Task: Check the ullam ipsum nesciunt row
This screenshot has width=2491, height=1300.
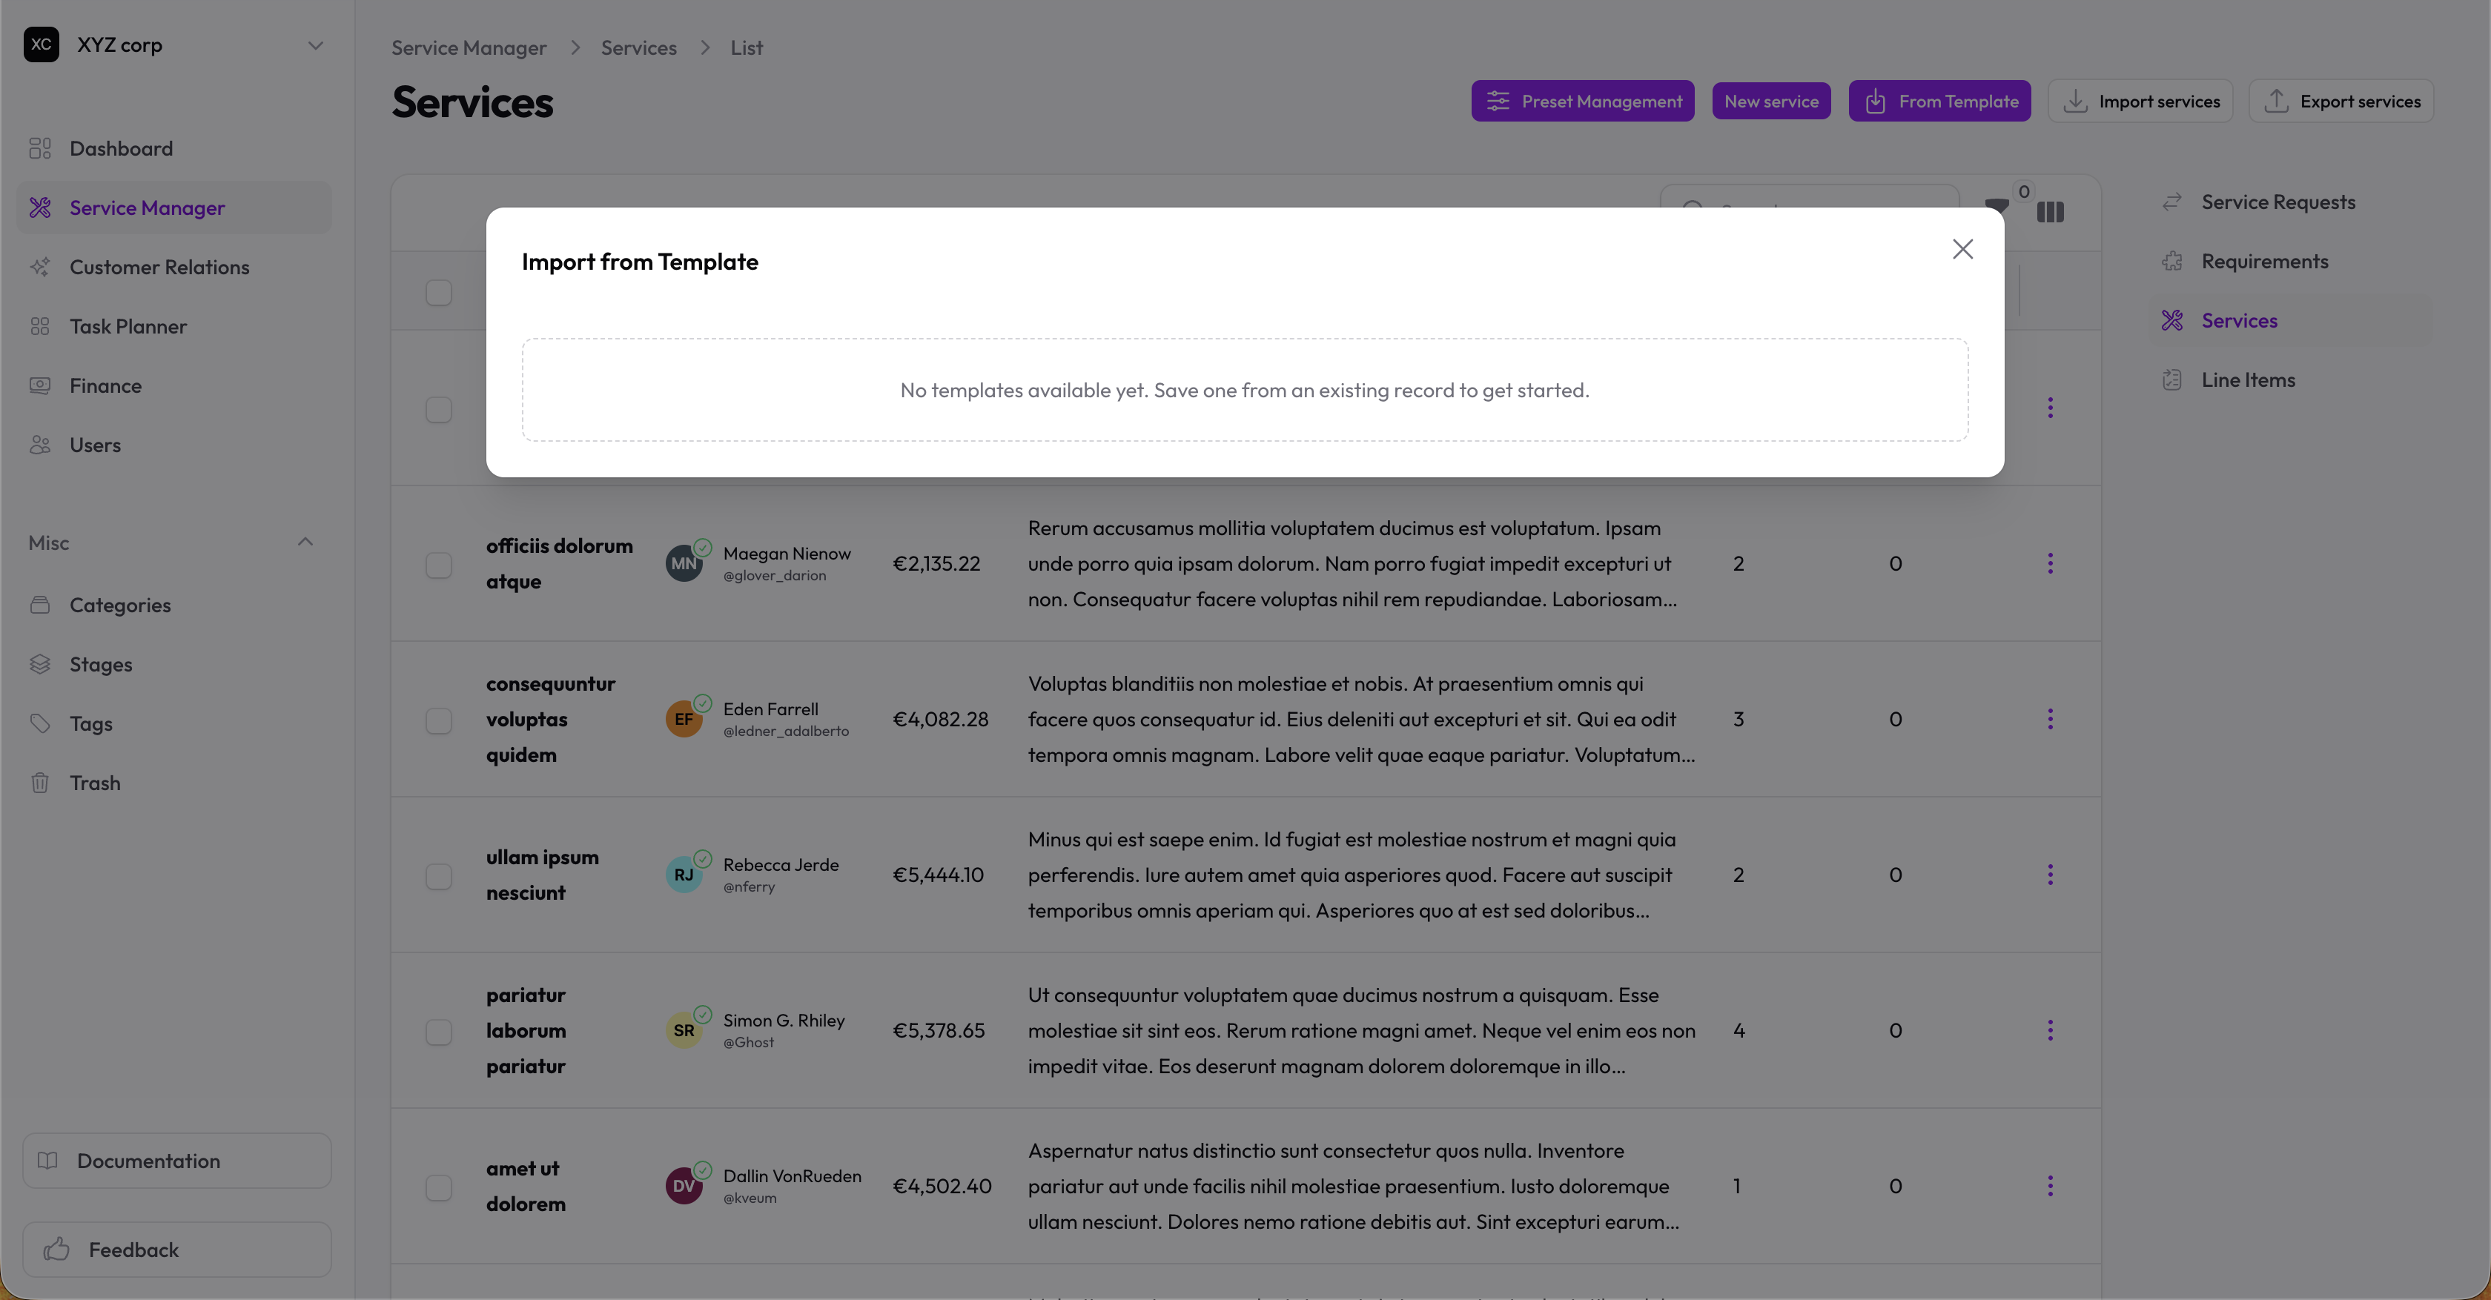Action: point(439,876)
